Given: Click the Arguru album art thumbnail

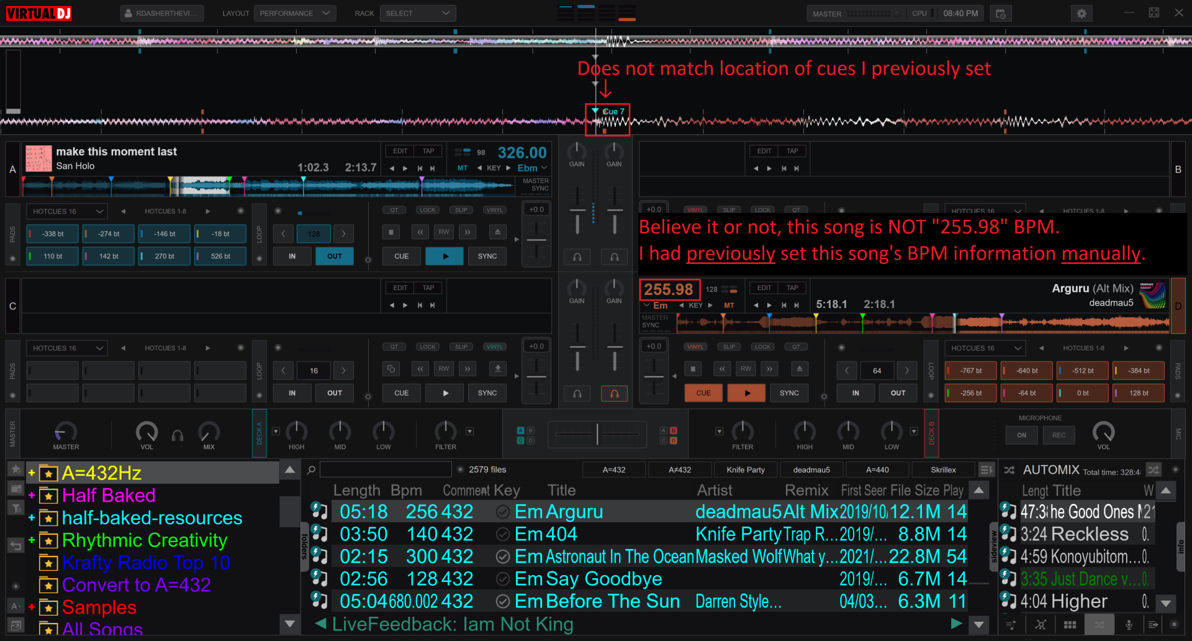Looking at the screenshot, I should point(1153,295).
